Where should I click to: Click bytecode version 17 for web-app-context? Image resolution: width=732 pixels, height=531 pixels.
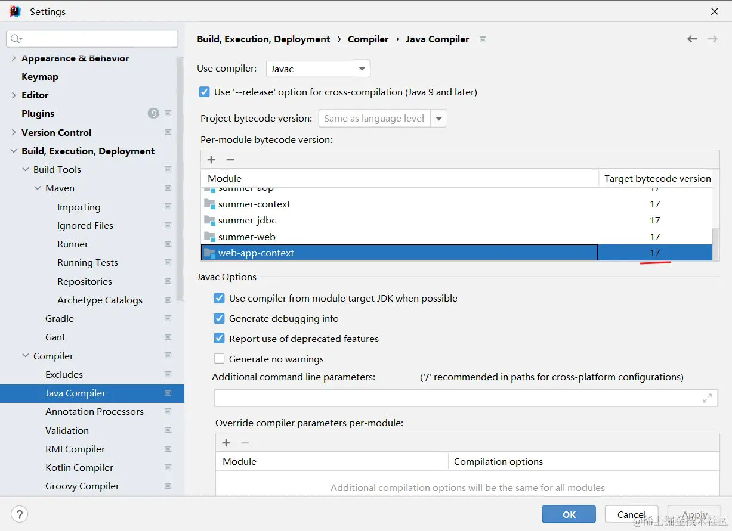(655, 253)
